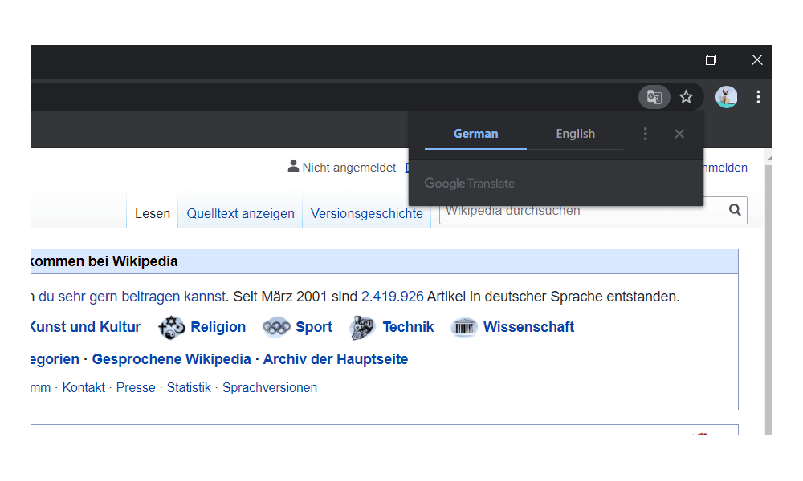Open the Chrome profile avatar
The height and width of the screenshot is (481, 803).
tap(726, 97)
